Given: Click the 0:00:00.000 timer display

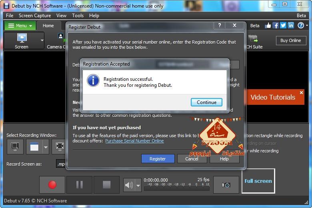Looking at the screenshot, I should click(156, 180).
